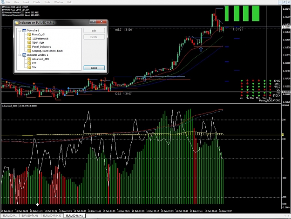
Task: Click the '10 Feb 21:05' time axis label
Action: click(22, 211)
